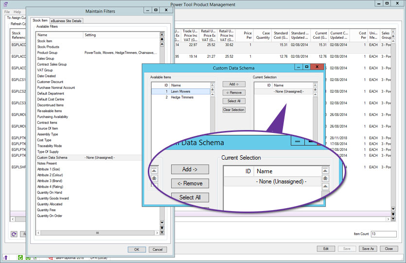
Task: Click single line-down arrow in Maintain Filters list
Action: (162, 223)
